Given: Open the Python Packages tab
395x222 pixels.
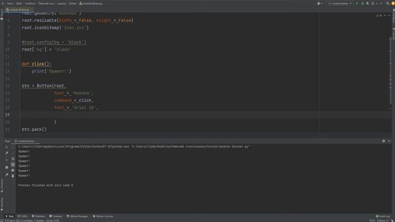Looking at the screenshot, I should pyautogui.click(x=77, y=216).
